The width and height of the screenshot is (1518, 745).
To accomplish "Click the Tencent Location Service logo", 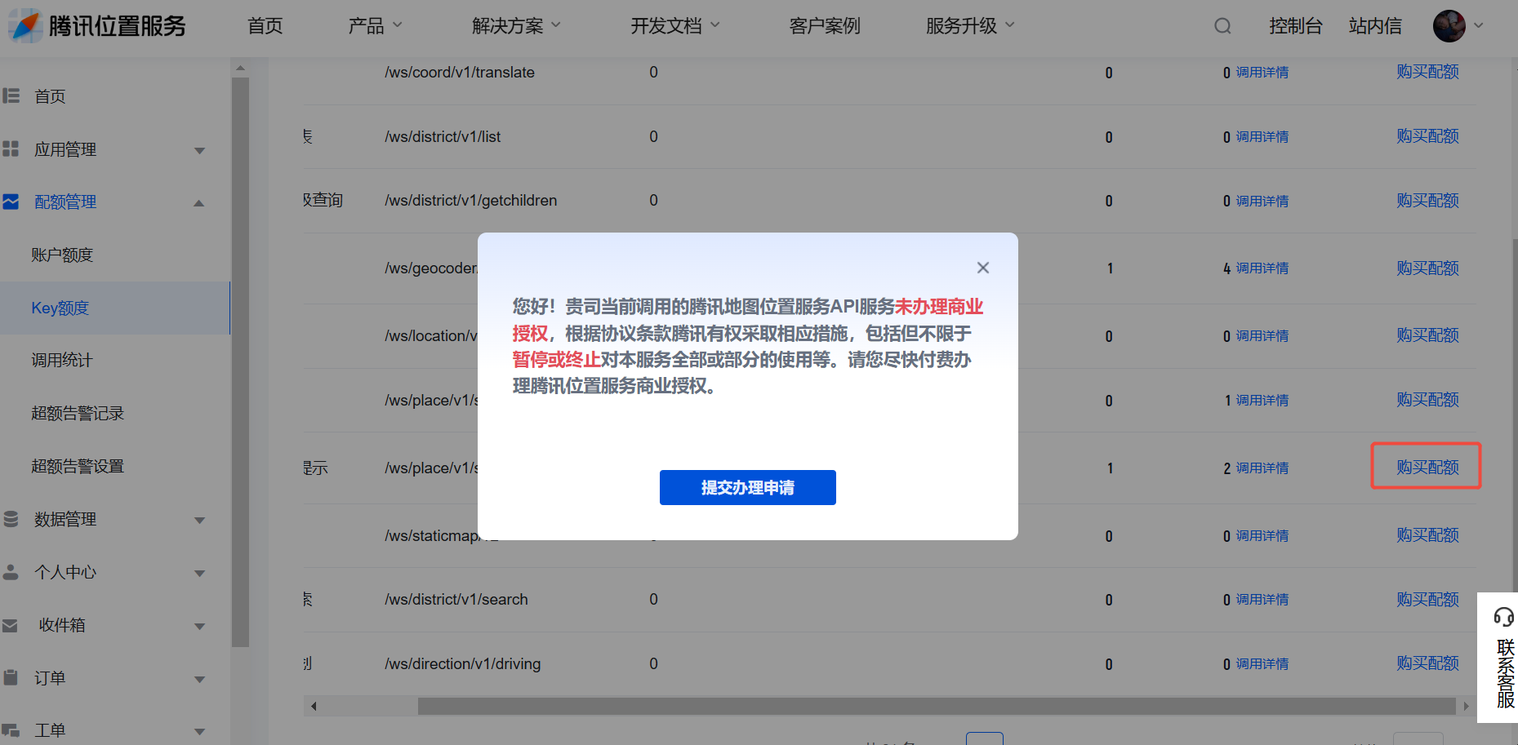I will coord(98,26).
